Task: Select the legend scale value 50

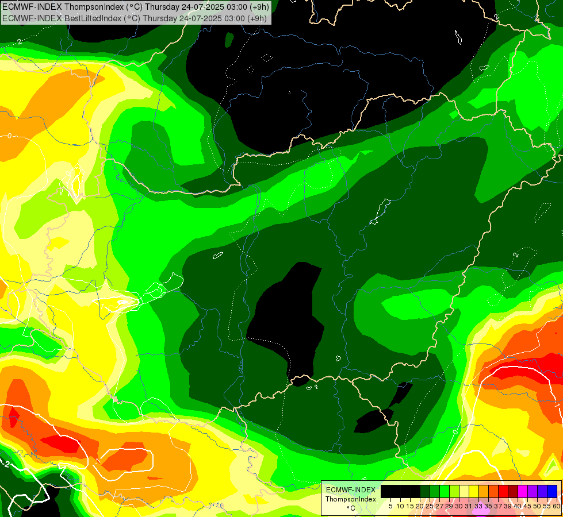Action: click(537, 506)
